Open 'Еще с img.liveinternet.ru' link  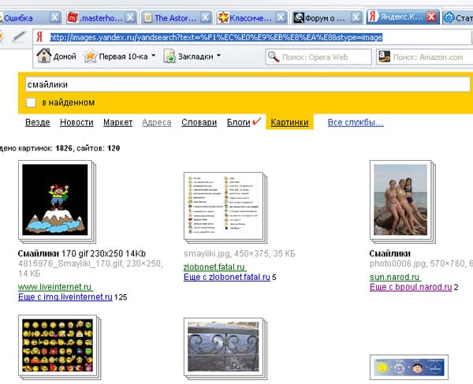(x=65, y=296)
